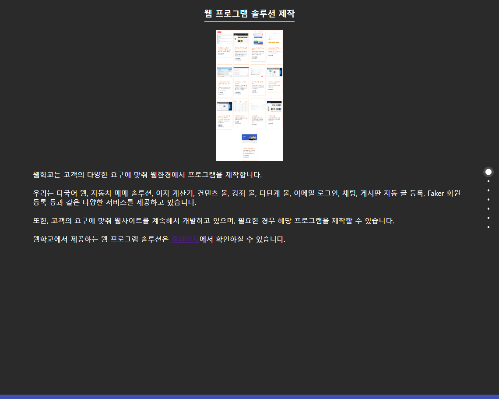This screenshot has height=399, width=499.
Task: Select the sixth navigation dot on the right
Action: (x=488, y=218)
